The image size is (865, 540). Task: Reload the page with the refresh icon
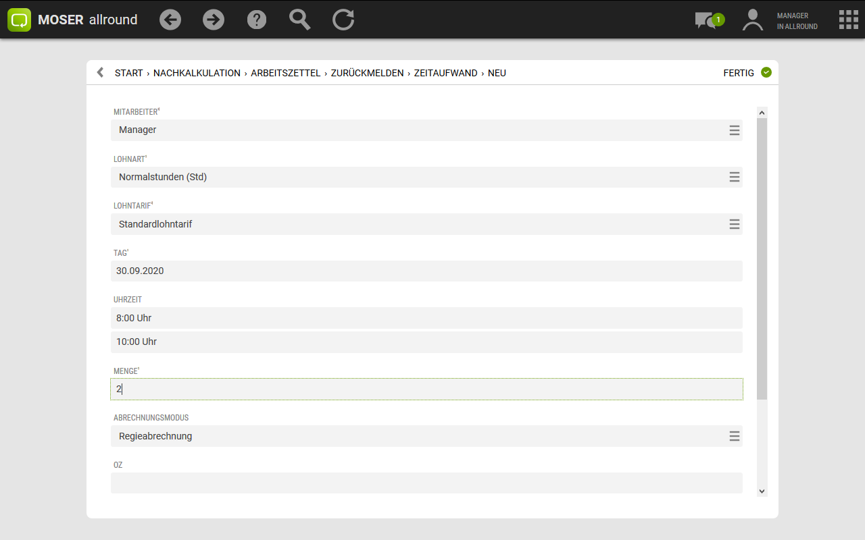pos(343,20)
